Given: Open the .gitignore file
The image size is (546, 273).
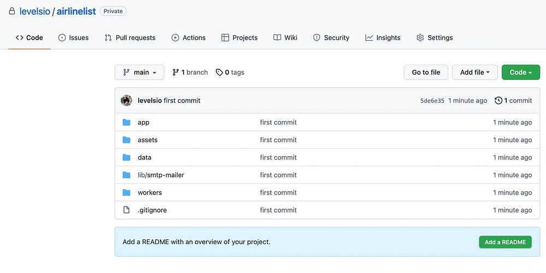Looking at the screenshot, I should [152, 210].
